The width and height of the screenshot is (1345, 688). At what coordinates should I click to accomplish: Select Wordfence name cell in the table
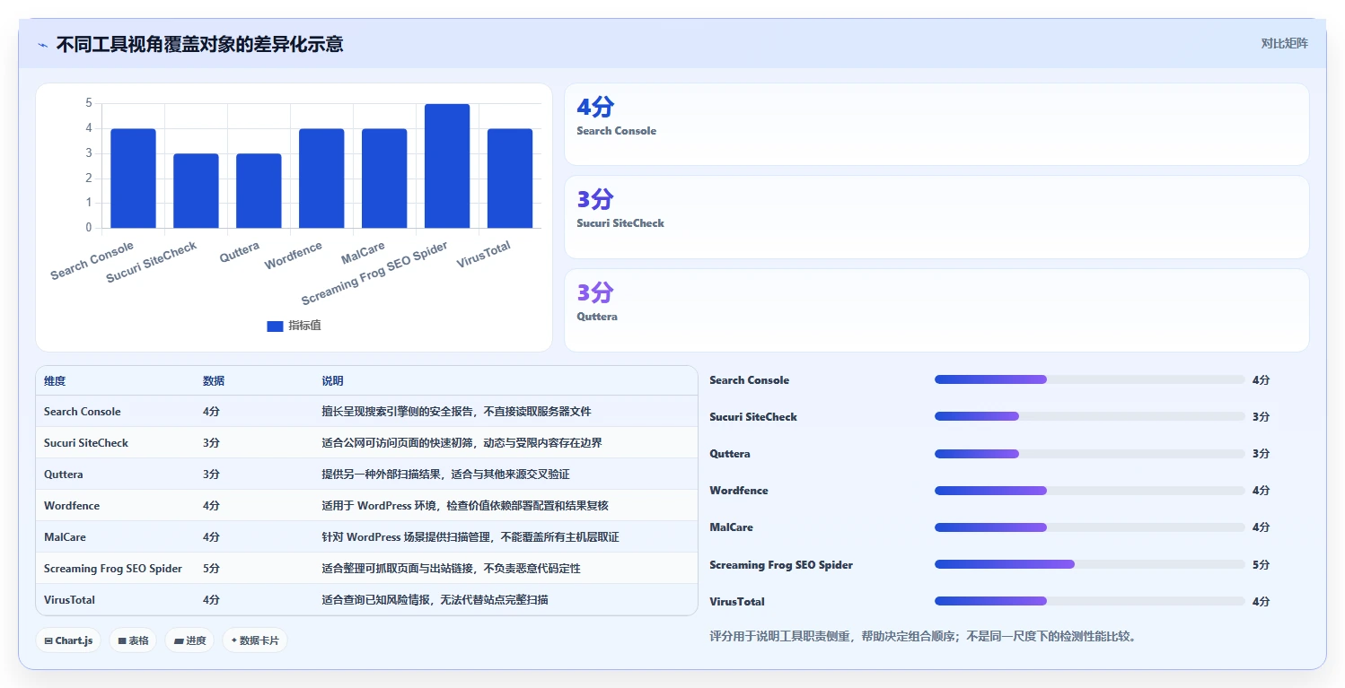click(x=72, y=506)
